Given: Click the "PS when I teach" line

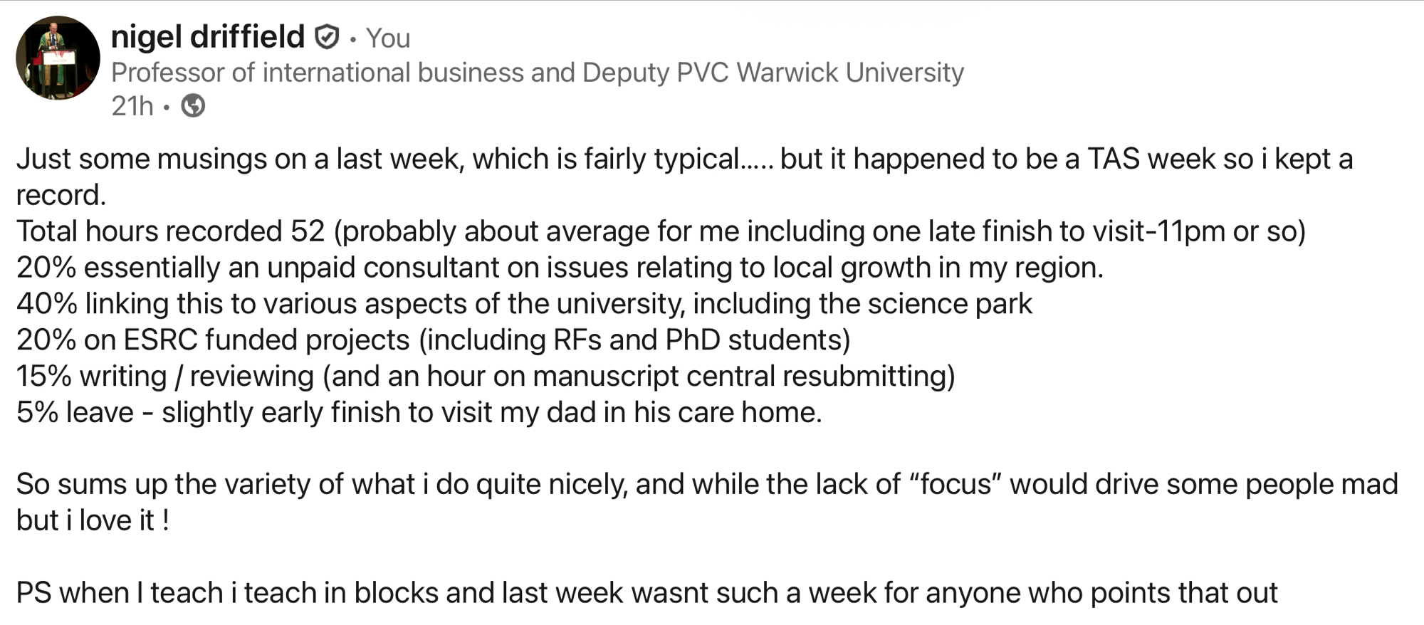Looking at the screenshot, I should (x=646, y=593).
